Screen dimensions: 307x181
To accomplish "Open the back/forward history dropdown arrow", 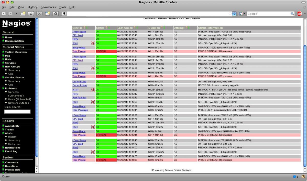I will tap(16, 14).
